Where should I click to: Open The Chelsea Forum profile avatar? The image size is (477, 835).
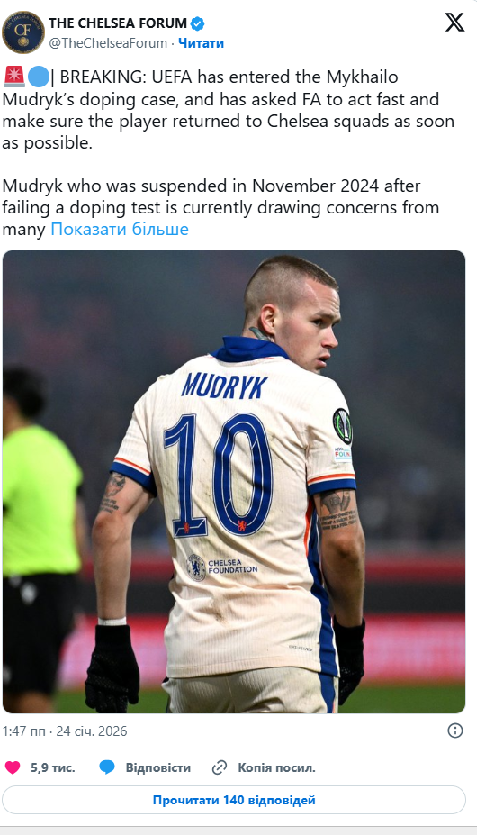coord(23,32)
